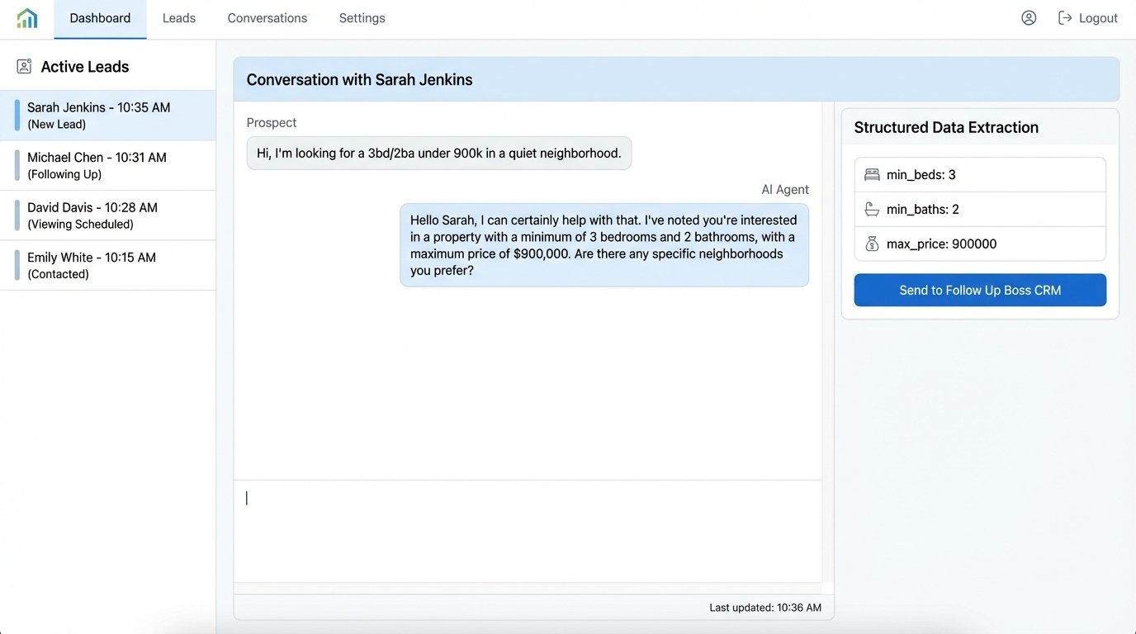Switch to the Settings tab
Image resolution: width=1136 pixels, height=634 pixels.
click(362, 17)
